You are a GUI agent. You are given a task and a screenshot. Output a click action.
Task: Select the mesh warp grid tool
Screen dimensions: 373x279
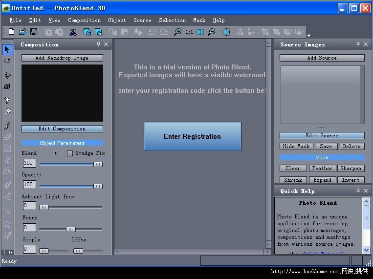coord(7,86)
